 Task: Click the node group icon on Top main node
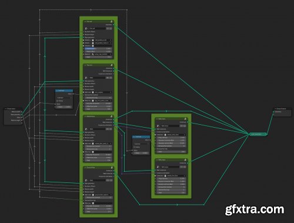(112, 65)
